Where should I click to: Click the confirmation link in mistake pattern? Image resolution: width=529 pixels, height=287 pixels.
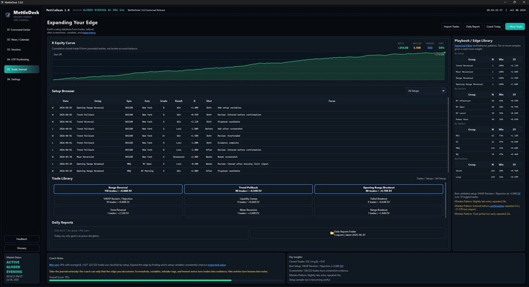(x=497, y=206)
